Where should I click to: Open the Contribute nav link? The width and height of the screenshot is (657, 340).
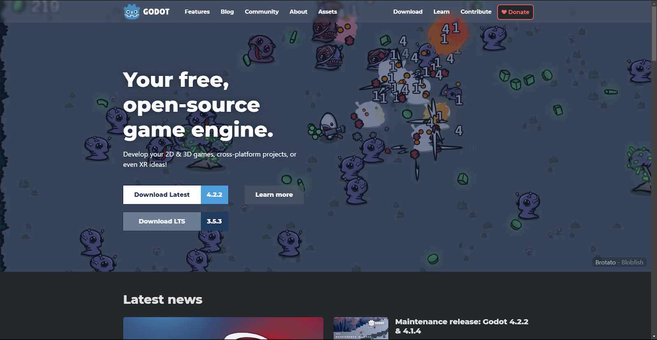476,12
